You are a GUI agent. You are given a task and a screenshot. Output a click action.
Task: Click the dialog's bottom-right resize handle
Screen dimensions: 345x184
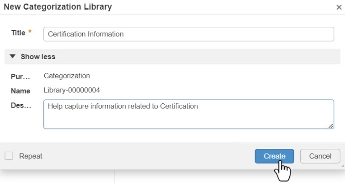(x=342, y=166)
